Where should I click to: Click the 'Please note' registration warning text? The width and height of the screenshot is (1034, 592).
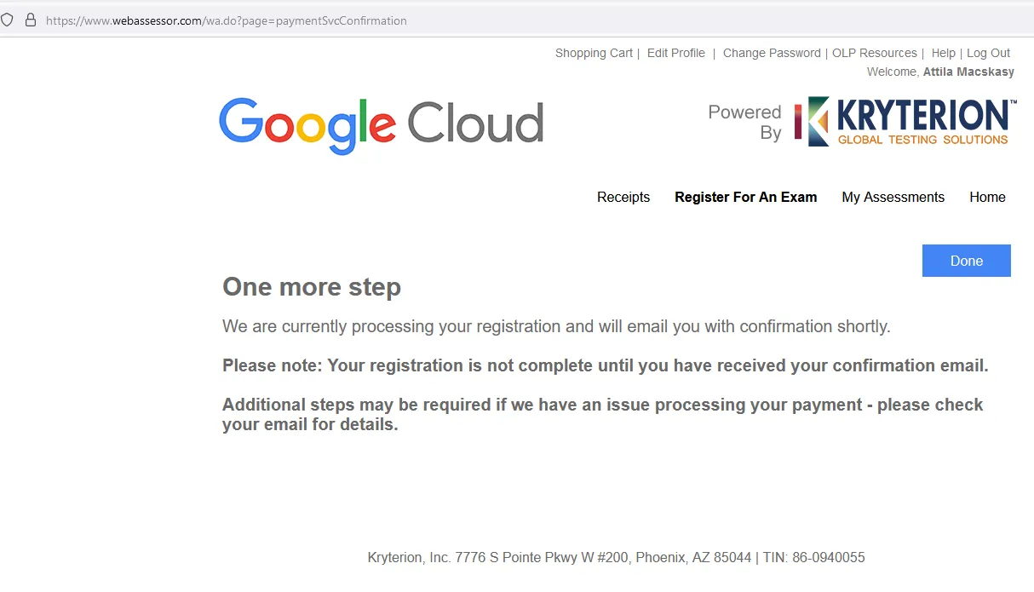point(606,365)
